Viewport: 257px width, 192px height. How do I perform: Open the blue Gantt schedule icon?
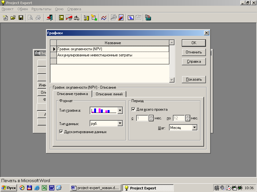coord(131,18)
